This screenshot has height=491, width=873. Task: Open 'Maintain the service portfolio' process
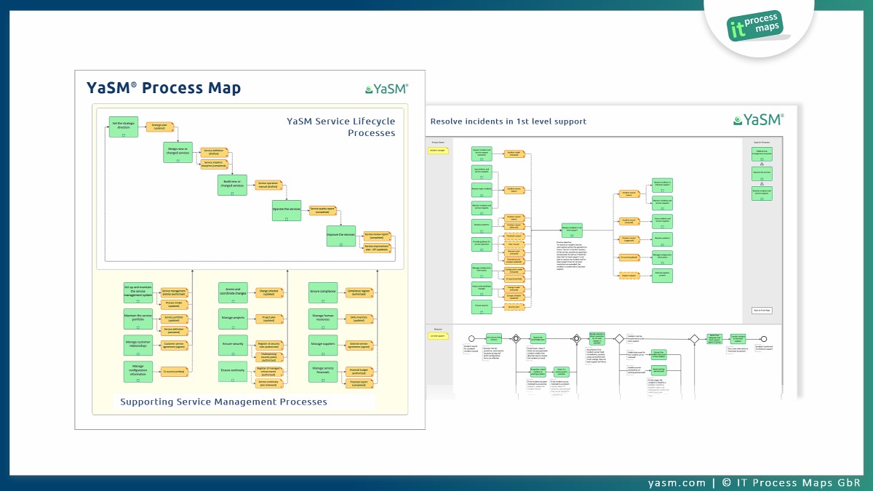(x=138, y=319)
